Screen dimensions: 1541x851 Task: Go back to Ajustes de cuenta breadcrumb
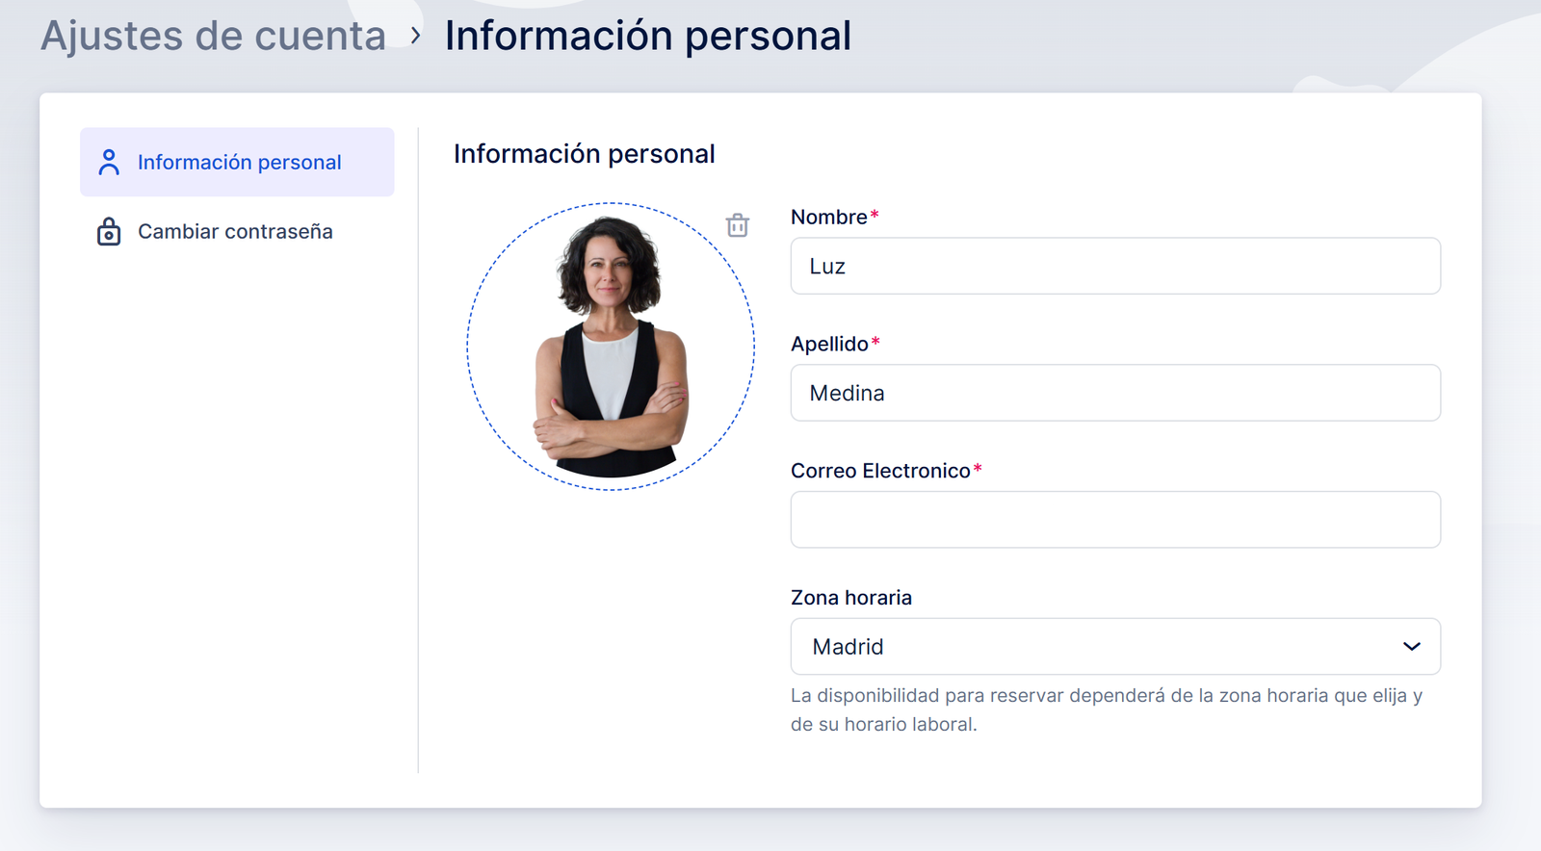coord(213,36)
